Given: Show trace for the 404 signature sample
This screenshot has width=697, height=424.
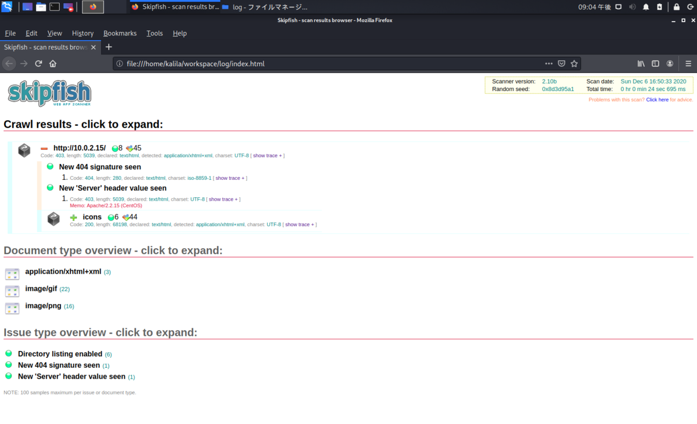Looking at the screenshot, I should [229, 178].
